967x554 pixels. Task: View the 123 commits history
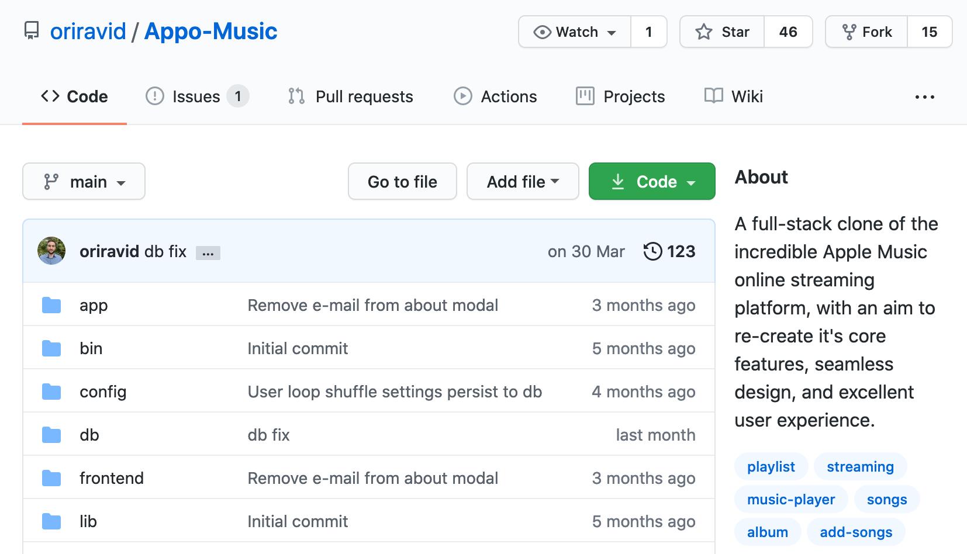click(669, 251)
